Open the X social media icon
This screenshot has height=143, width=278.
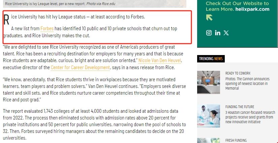click(226, 33)
